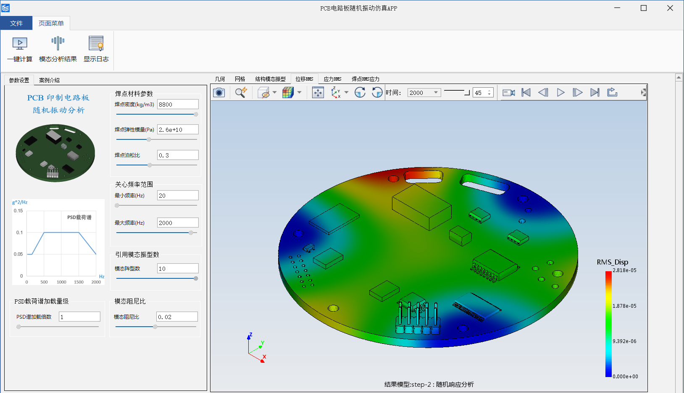This screenshot has width=684, height=393.
Task: Open dropdown arrow beside axis orientation icon
Action: pos(347,92)
